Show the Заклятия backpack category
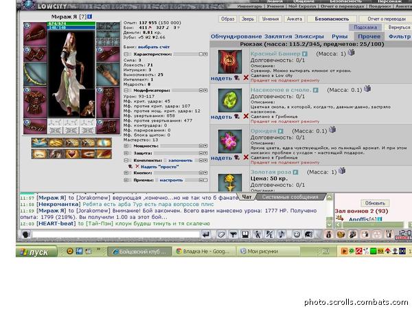Image resolution: width=412 pixels, height=309 pixels. coord(278,36)
